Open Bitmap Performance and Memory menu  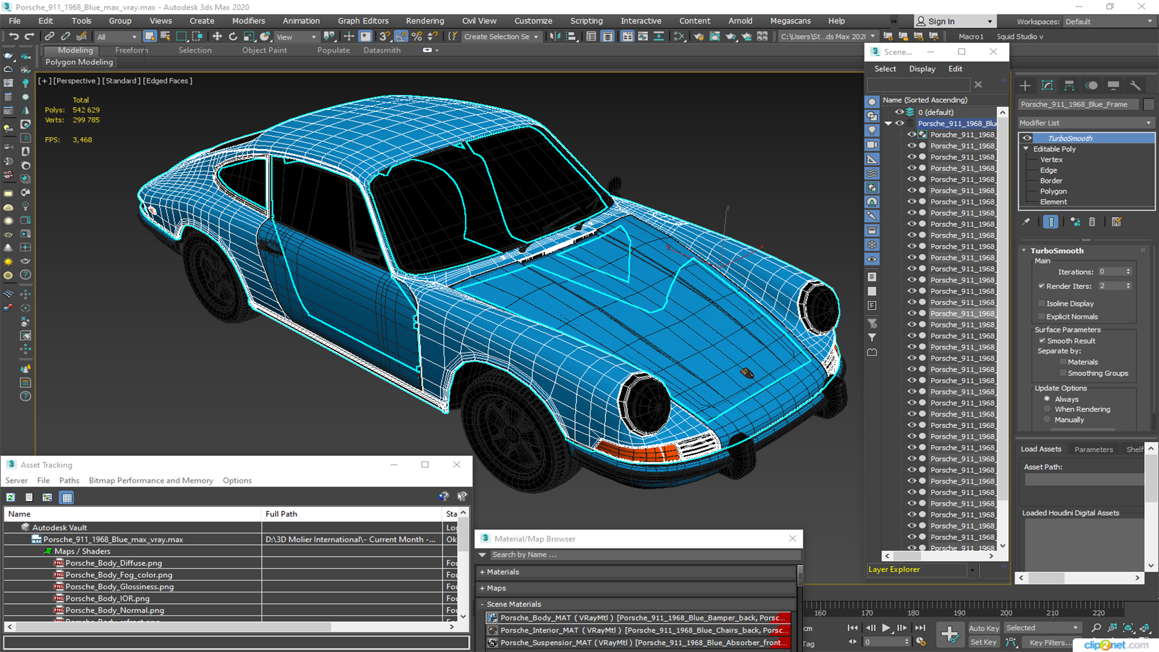tap(151, 481)
